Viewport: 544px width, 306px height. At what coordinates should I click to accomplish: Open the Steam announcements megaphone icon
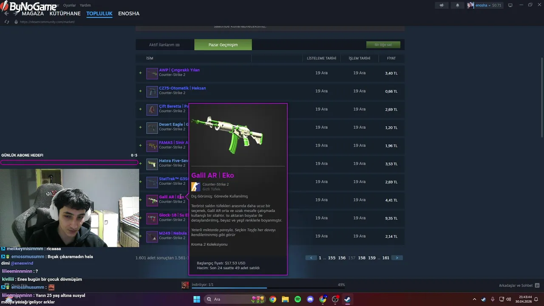click(442, 5)
